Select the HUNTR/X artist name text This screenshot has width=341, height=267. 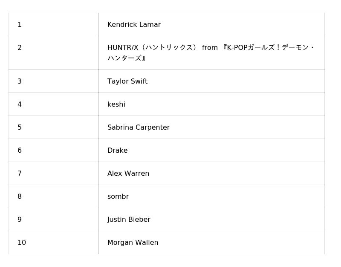pos(211,52)
